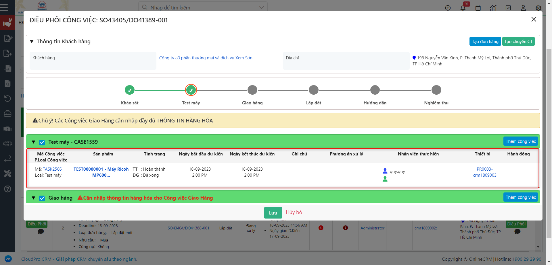552x265 pixels.
Task: Open the help question mark icon
Action: 7,189
